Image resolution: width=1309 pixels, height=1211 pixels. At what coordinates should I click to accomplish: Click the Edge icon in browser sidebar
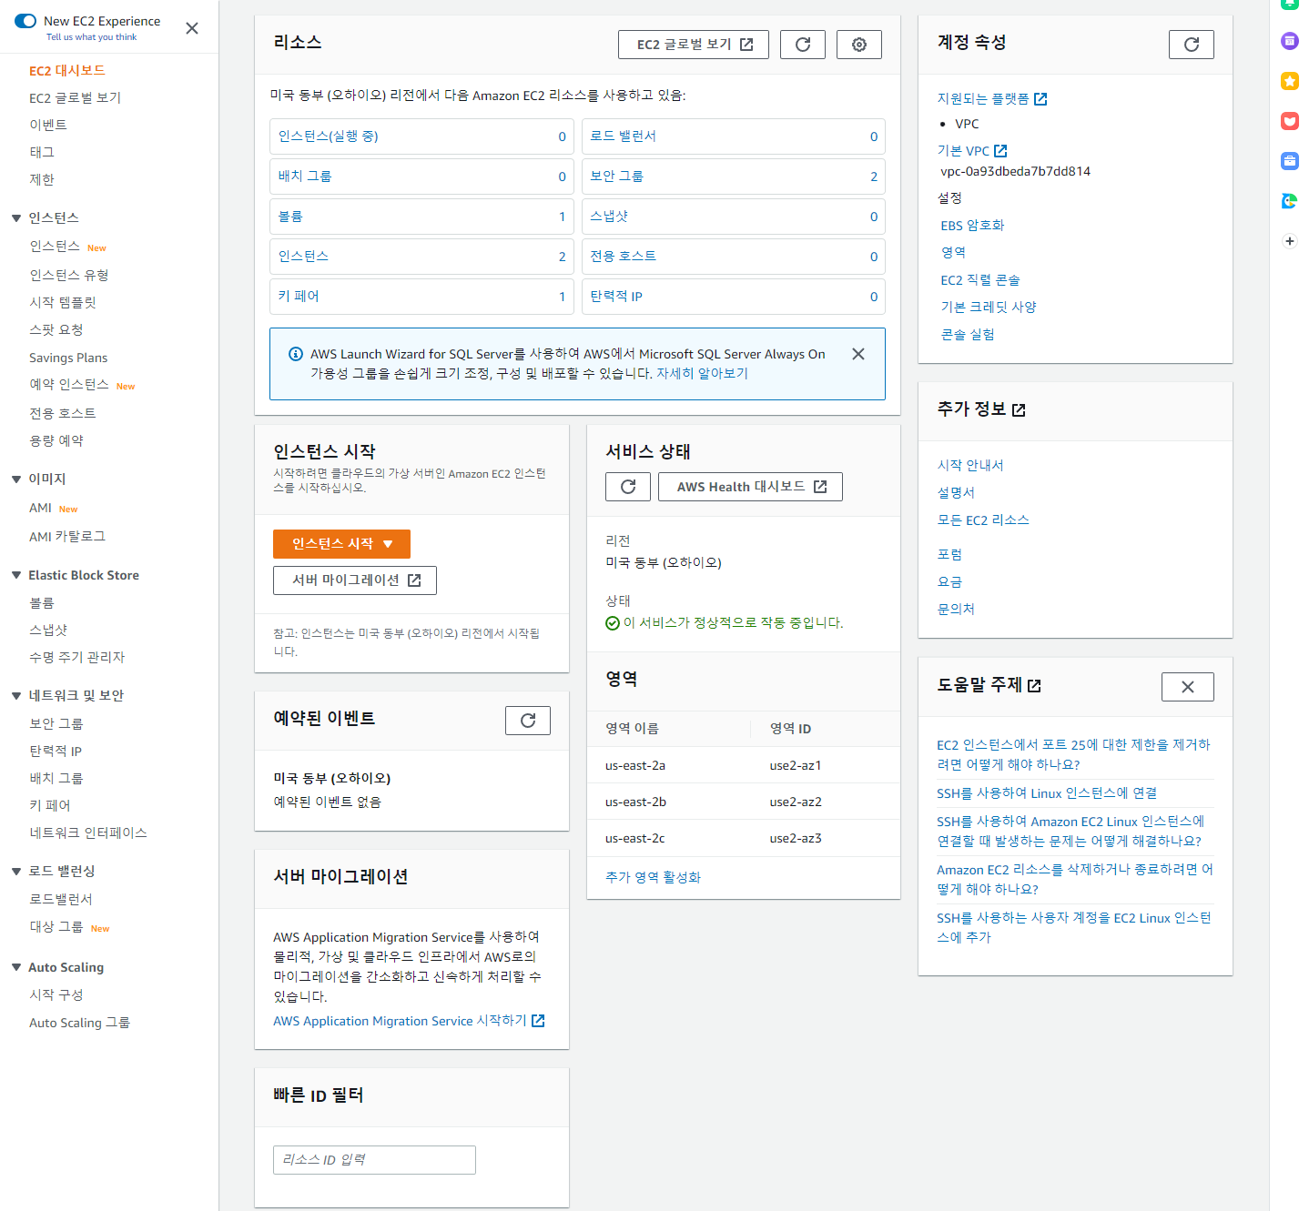pyautogui.click(x=1290, y=201)
